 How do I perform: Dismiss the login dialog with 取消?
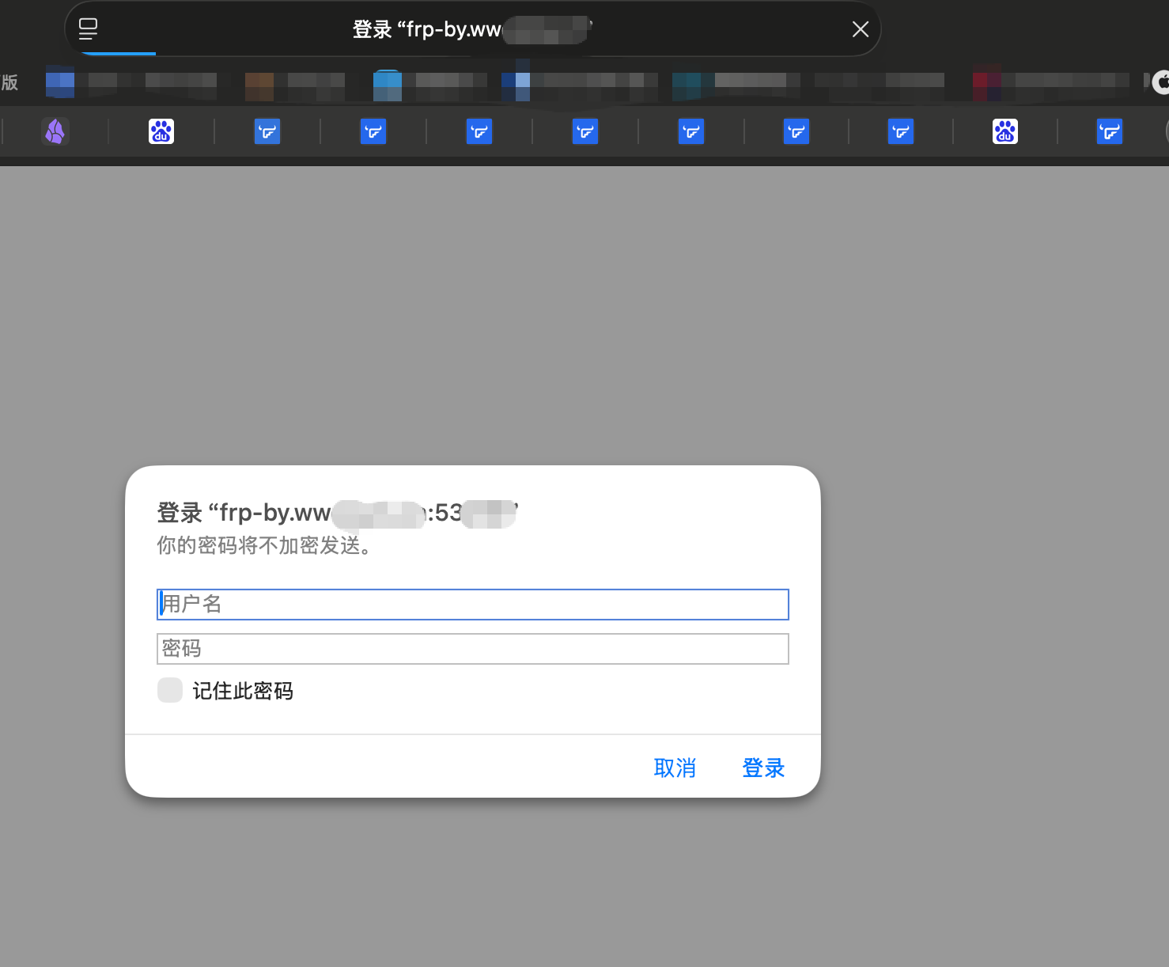675,768
